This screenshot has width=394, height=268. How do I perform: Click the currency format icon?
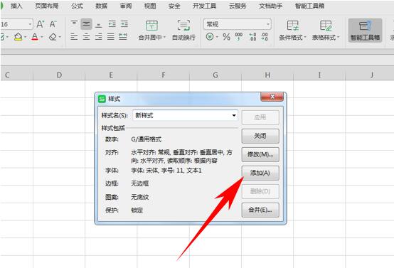coord(210,37)
